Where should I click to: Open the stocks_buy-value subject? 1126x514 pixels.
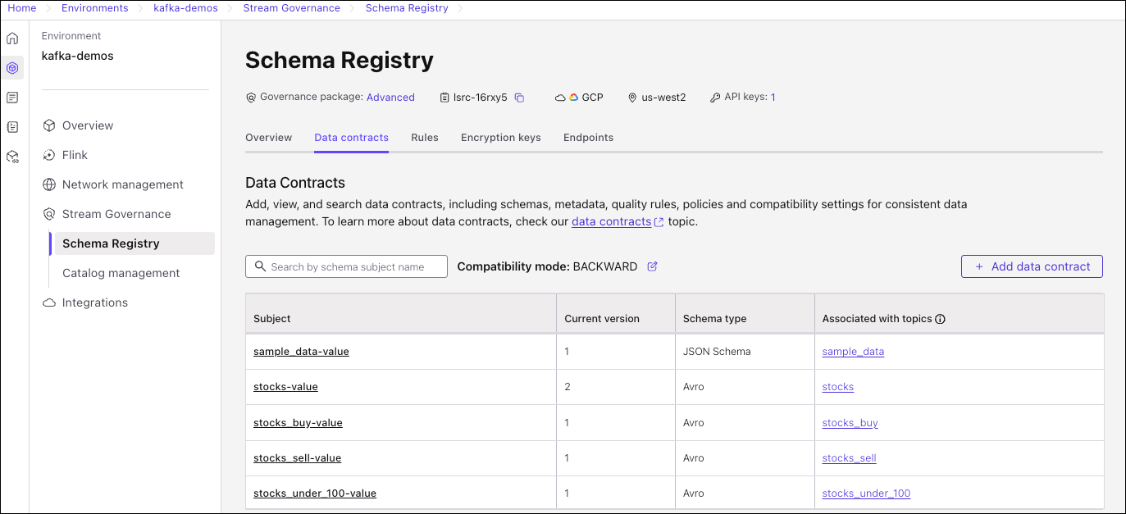pyautogui.click(x=298, y=422)
